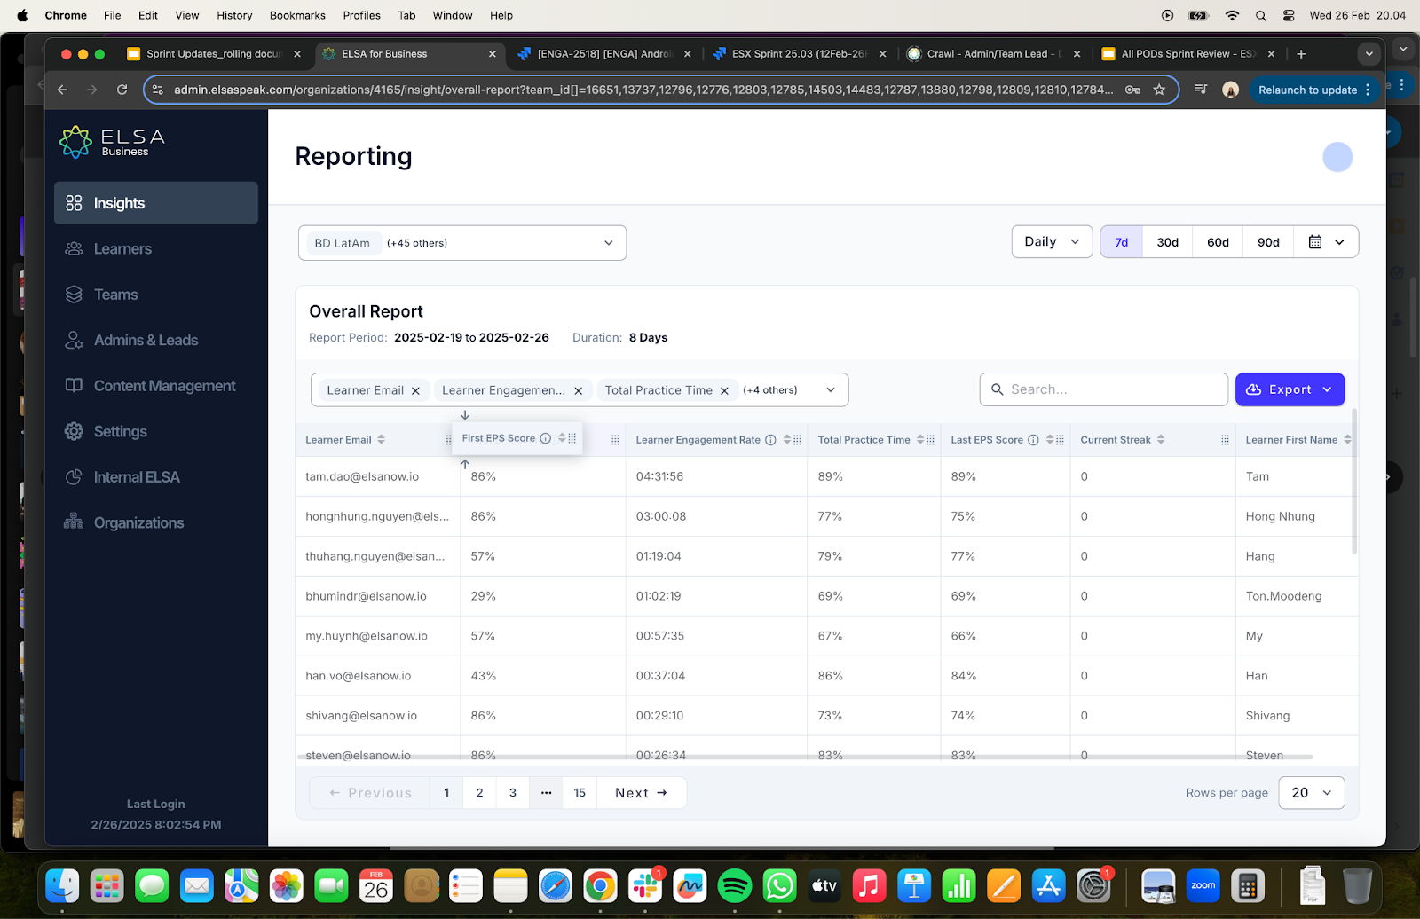Bookmark page with the star icon
Viewport: 1420px width, 919px height.
(x=1159, y=90)
